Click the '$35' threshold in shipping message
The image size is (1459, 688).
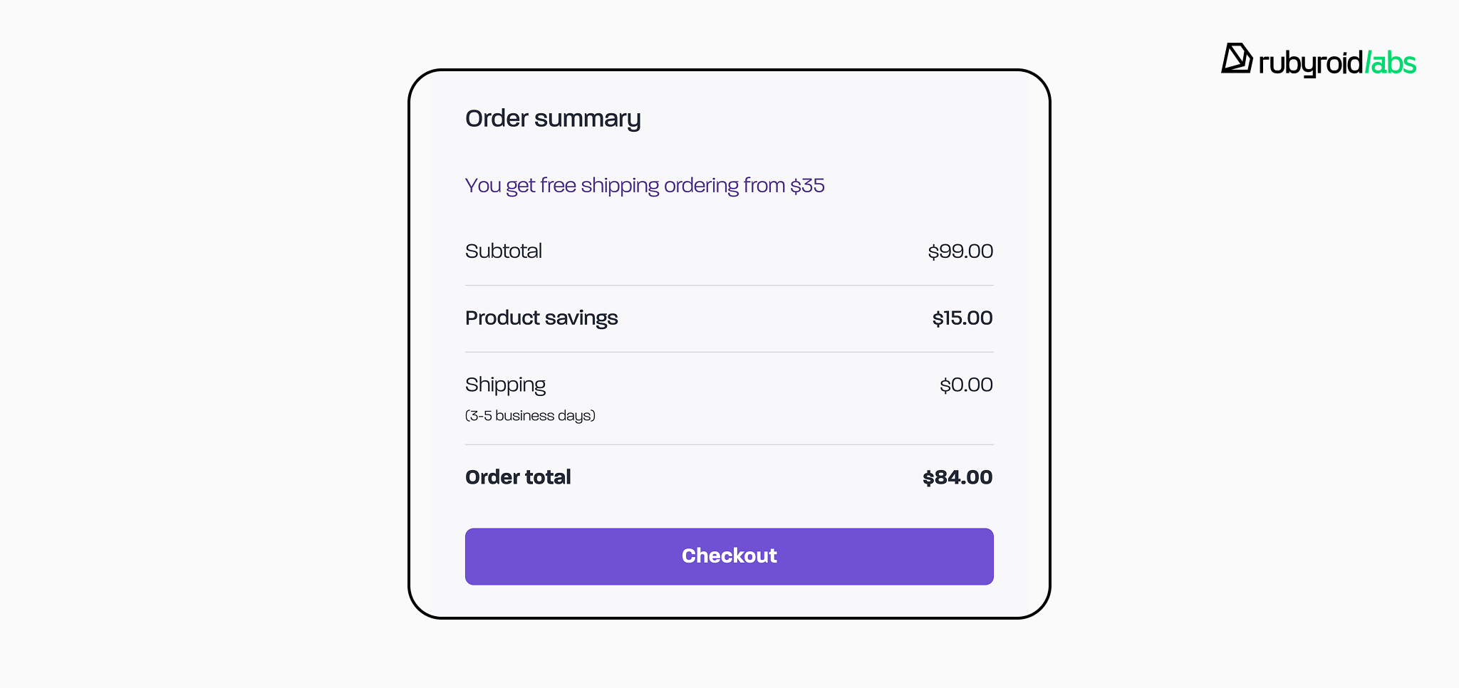click(807, 185)
